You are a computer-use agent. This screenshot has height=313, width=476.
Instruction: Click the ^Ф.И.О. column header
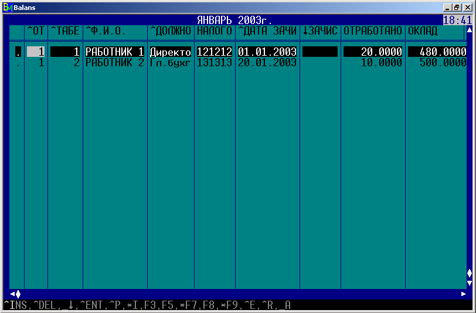tap(106, 30)
